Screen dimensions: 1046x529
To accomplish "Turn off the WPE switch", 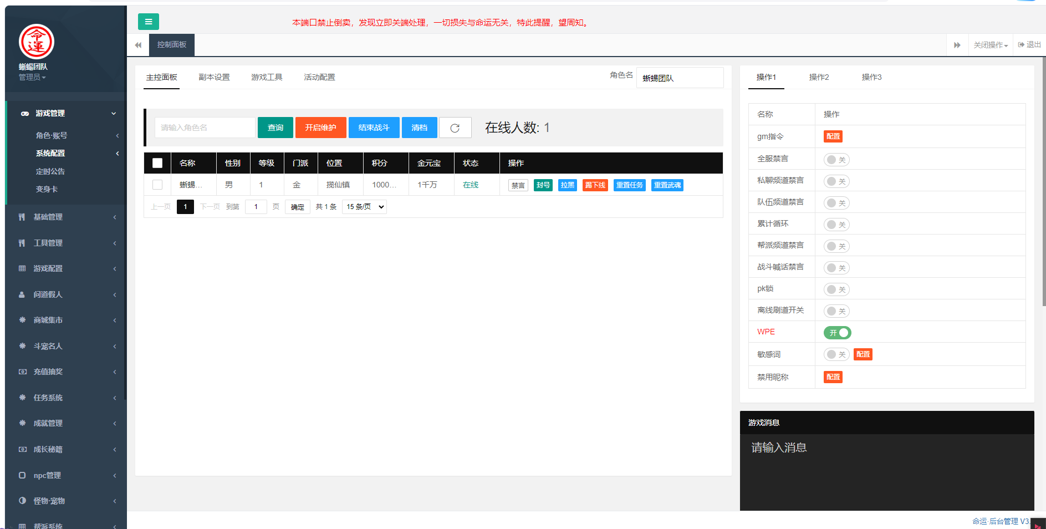I will [x=837, y=333].
